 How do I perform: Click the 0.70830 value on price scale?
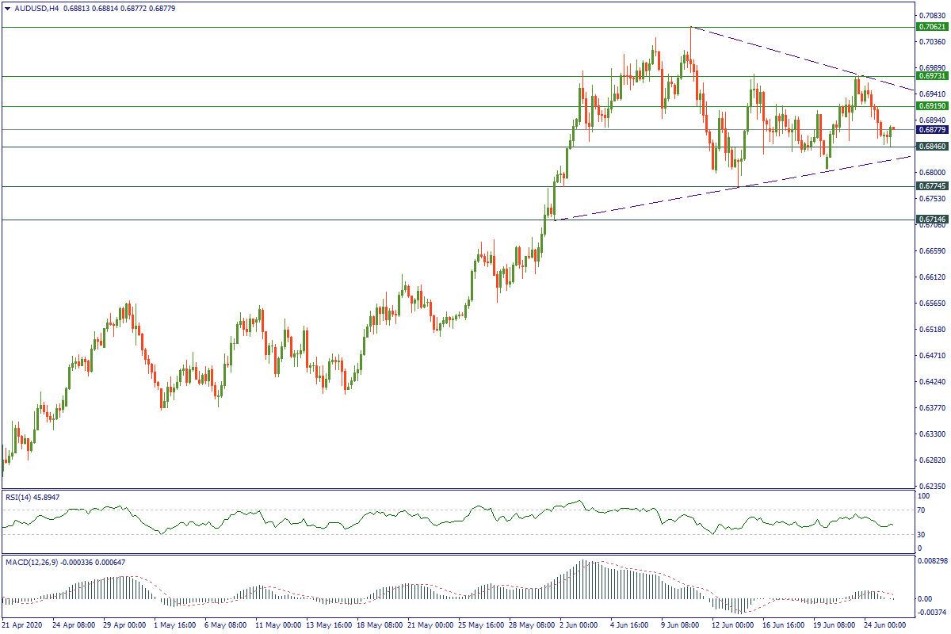click(930, 15)
